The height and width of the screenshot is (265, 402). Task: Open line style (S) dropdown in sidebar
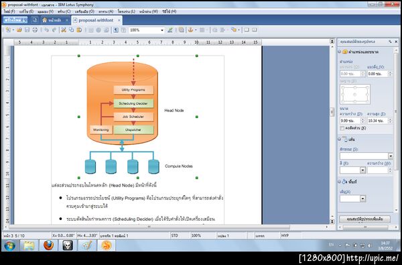pos(391,156)
